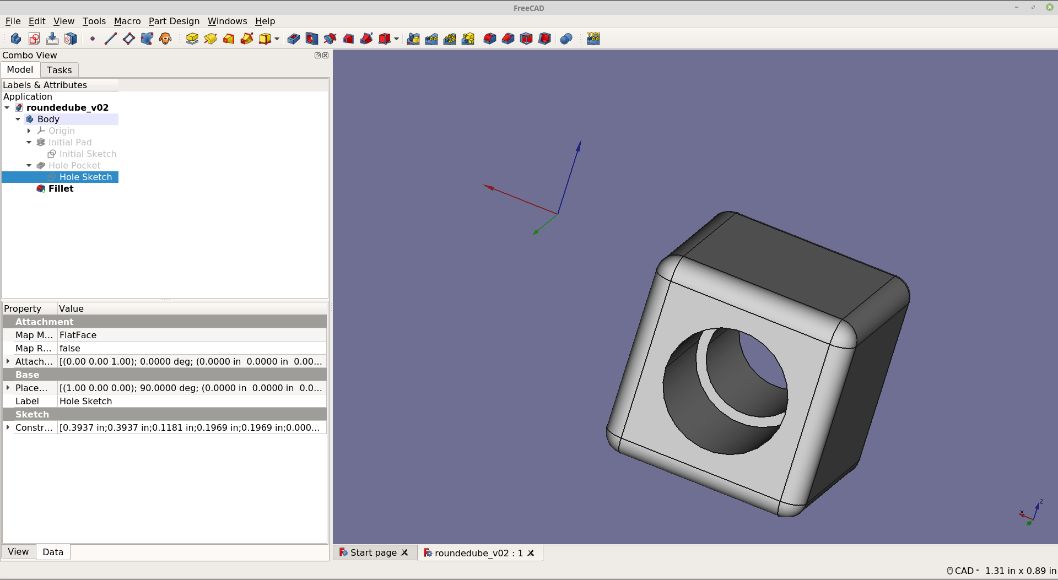Click the Additive pipe icon
The width and height of the screenshot is (1058, 580).
247,39
